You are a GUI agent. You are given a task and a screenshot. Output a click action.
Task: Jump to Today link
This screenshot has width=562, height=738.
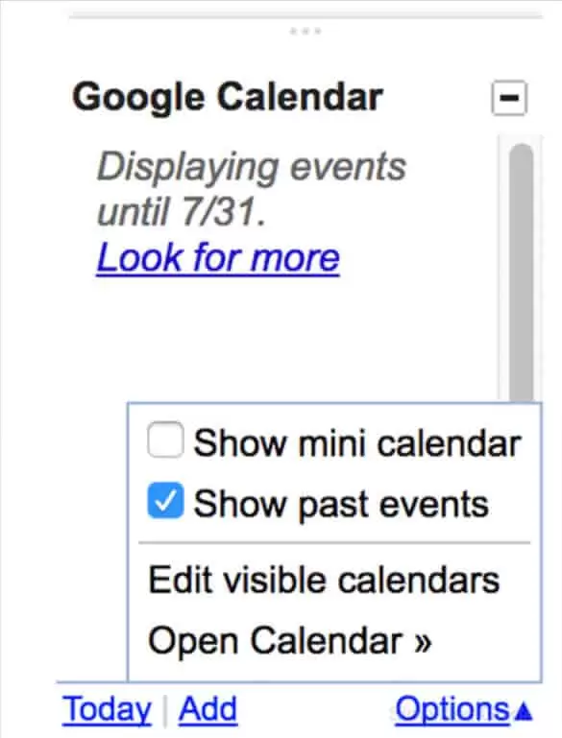[107, 709]
